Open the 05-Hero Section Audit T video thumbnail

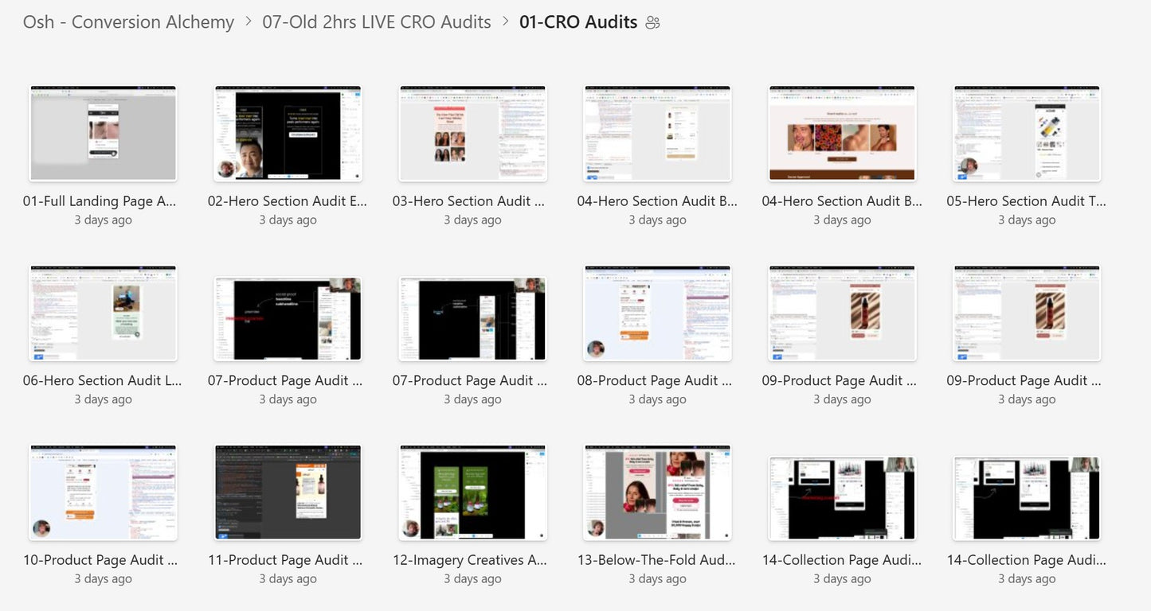[x=1027, y=134]
